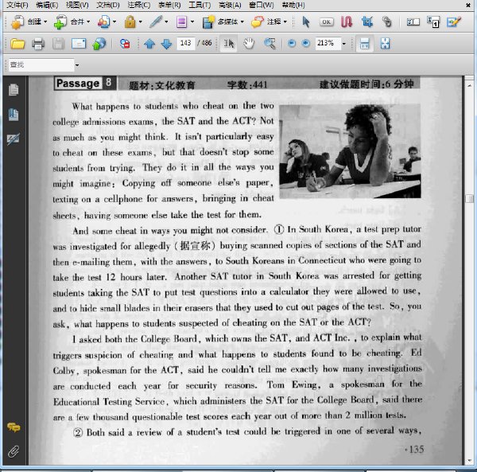The image size is (477, 472).
Task: Click the Open folder icon
Action: (x=17, y=44)
